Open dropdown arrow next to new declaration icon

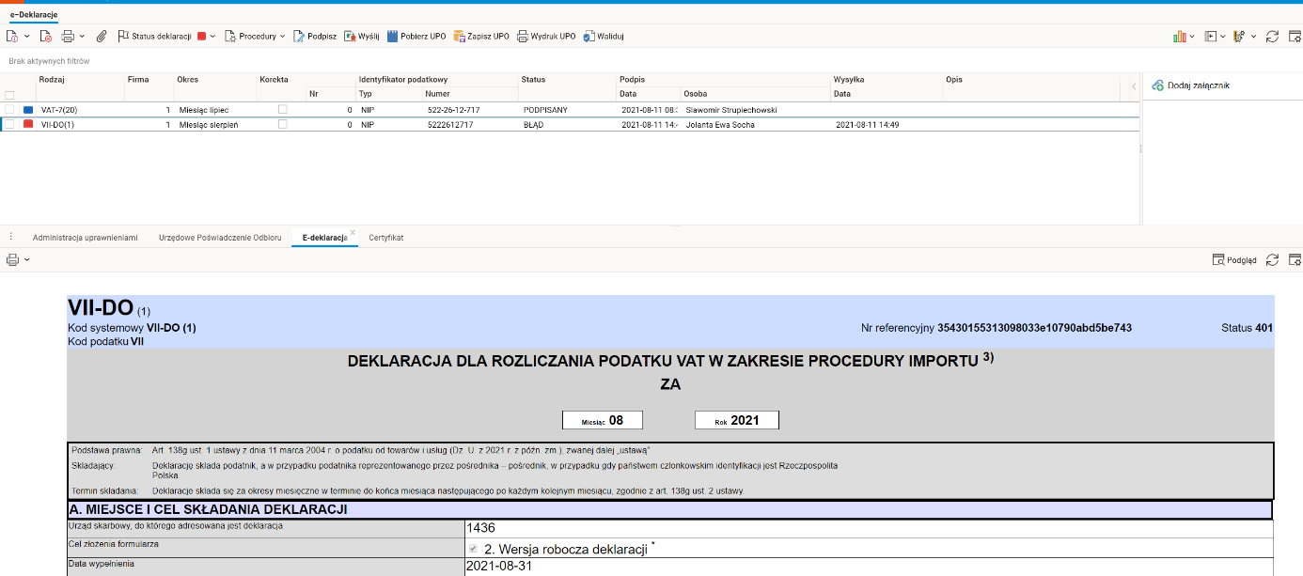pos(26,36)
